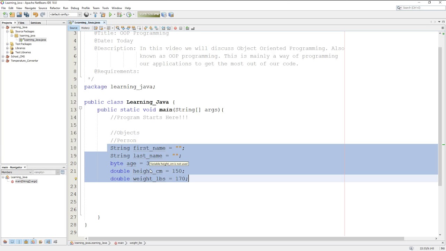Click the Previous Bookmark icon

pos(146,28)
